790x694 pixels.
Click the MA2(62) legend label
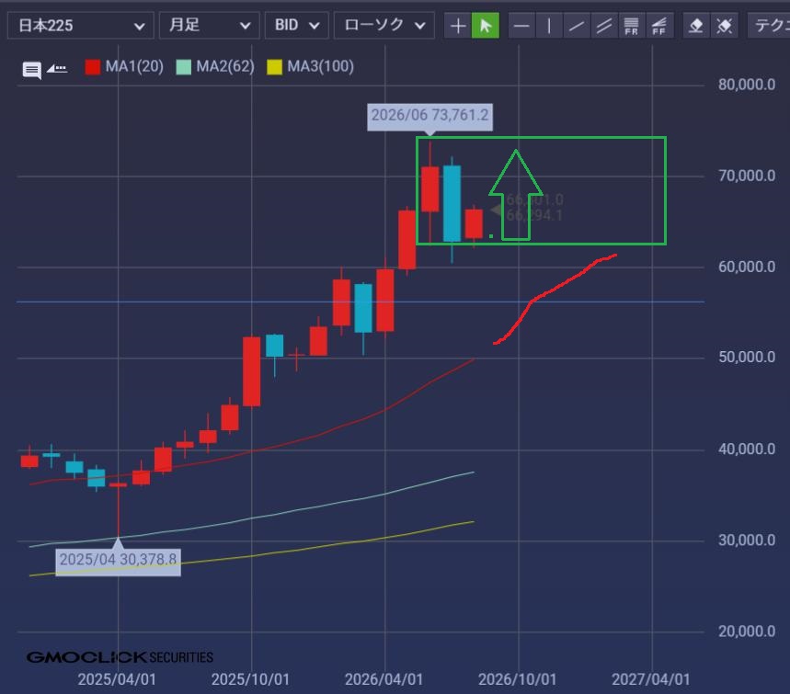click(225, 66)
